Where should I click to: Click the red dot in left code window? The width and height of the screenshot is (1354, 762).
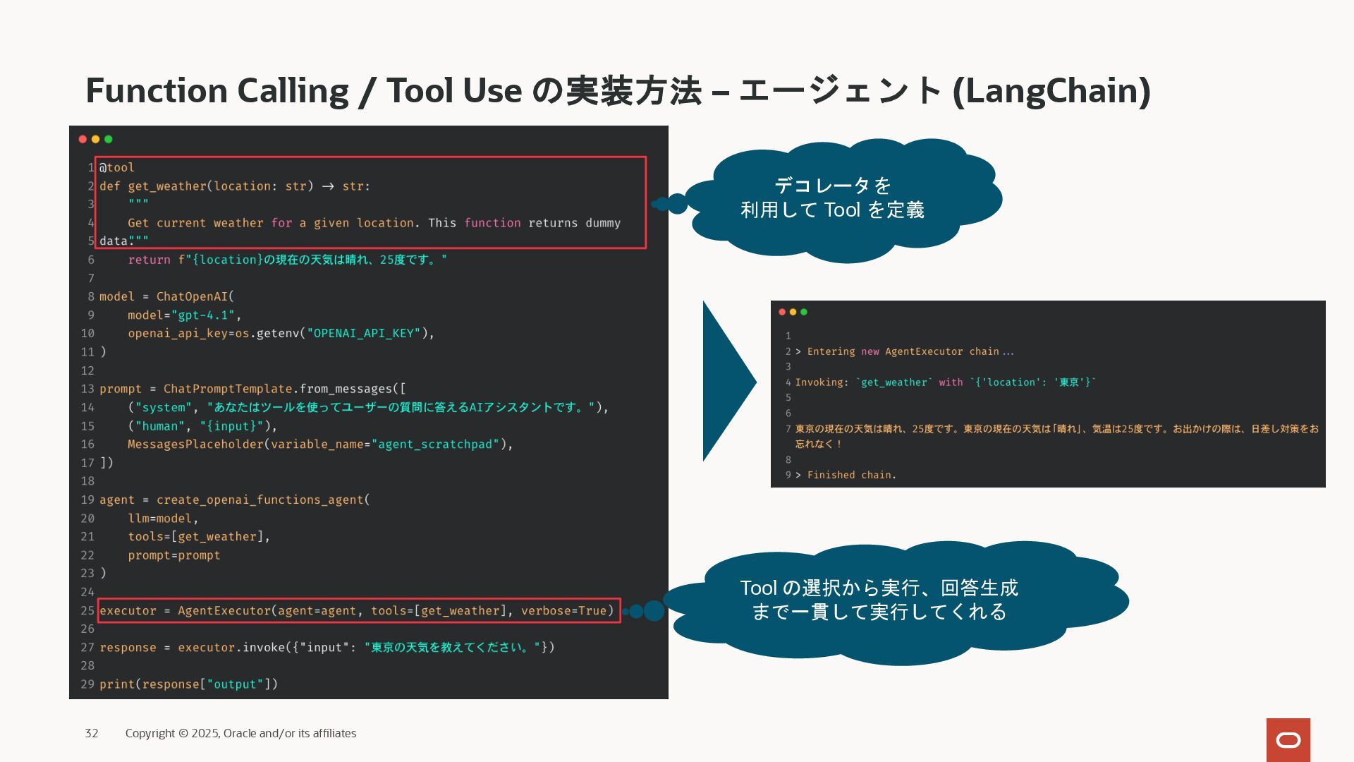(x=83, y=139)
